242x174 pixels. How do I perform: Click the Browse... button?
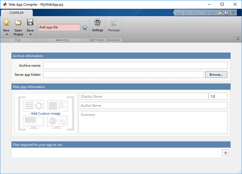pos(216,75)
